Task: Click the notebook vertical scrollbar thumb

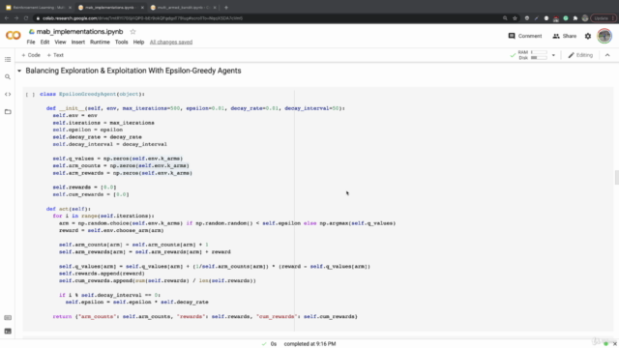Action: (x=617, y=178)
